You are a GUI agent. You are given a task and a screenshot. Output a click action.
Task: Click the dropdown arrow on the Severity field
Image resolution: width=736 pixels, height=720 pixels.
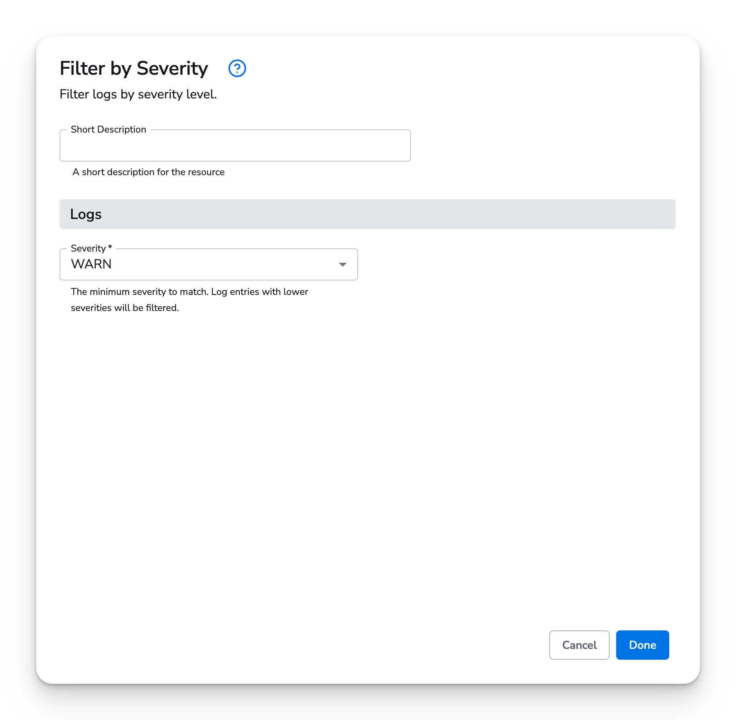(342, 264)
